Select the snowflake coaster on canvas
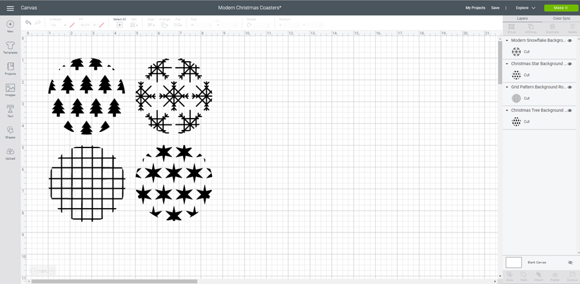 pos(174,96)
